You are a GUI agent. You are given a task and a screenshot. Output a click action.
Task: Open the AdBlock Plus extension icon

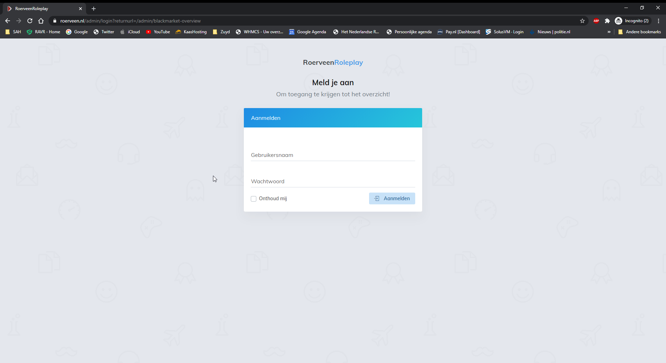596,21
